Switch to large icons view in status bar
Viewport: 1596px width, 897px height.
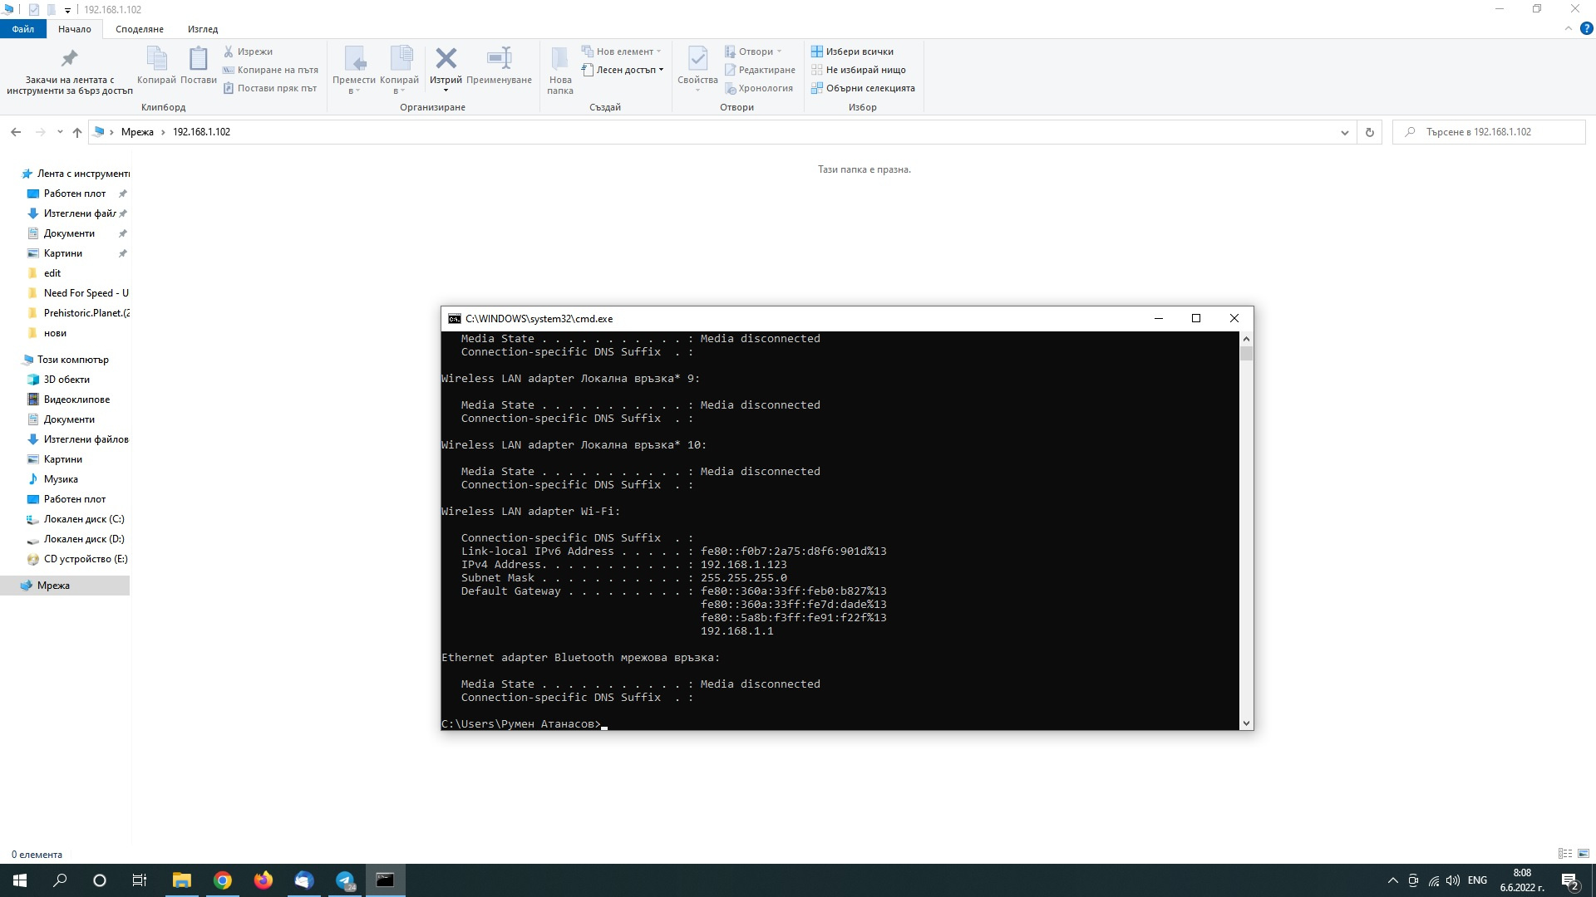pos(1584,854)
